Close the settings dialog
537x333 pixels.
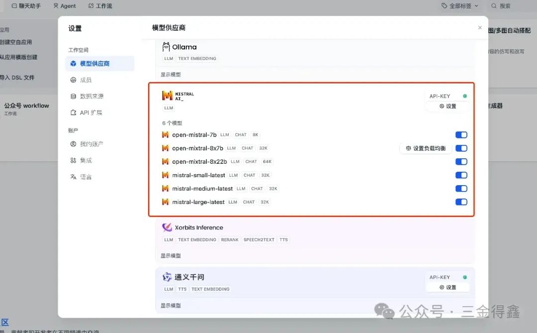pyautogui.click(x=480, y=28)
